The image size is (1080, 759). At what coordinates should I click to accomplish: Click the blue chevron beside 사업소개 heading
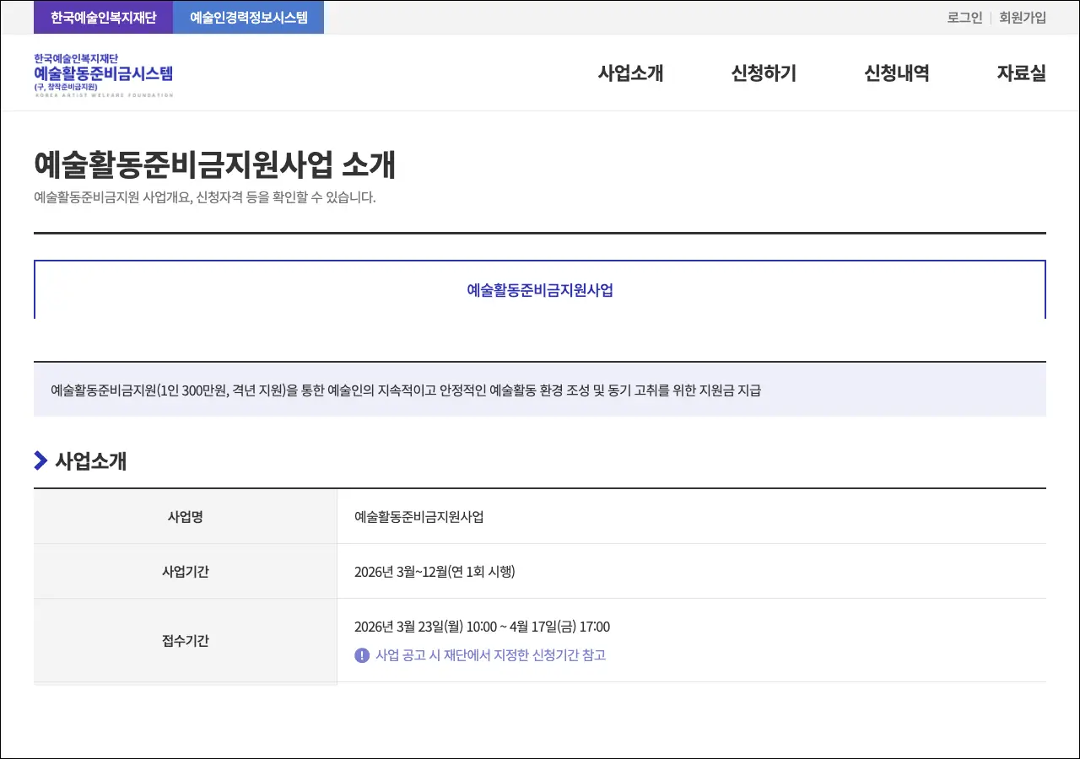coord(40,460)
